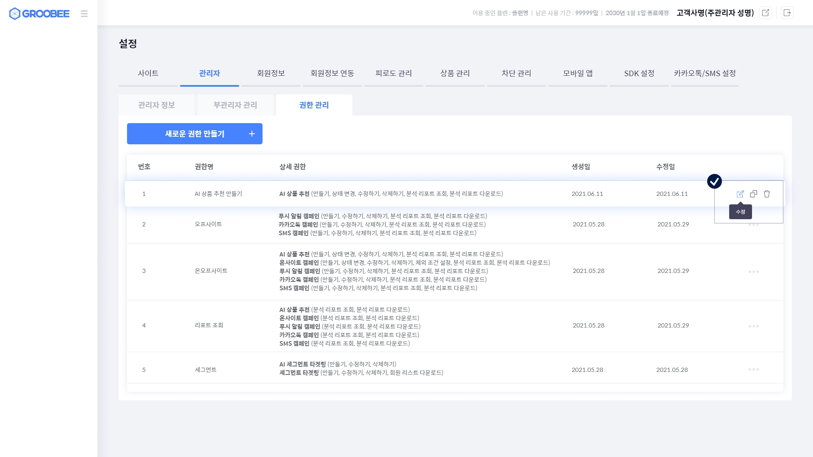Select the 관리자 정보 sub-tab

pyautogui.click(x=157, y=105)
